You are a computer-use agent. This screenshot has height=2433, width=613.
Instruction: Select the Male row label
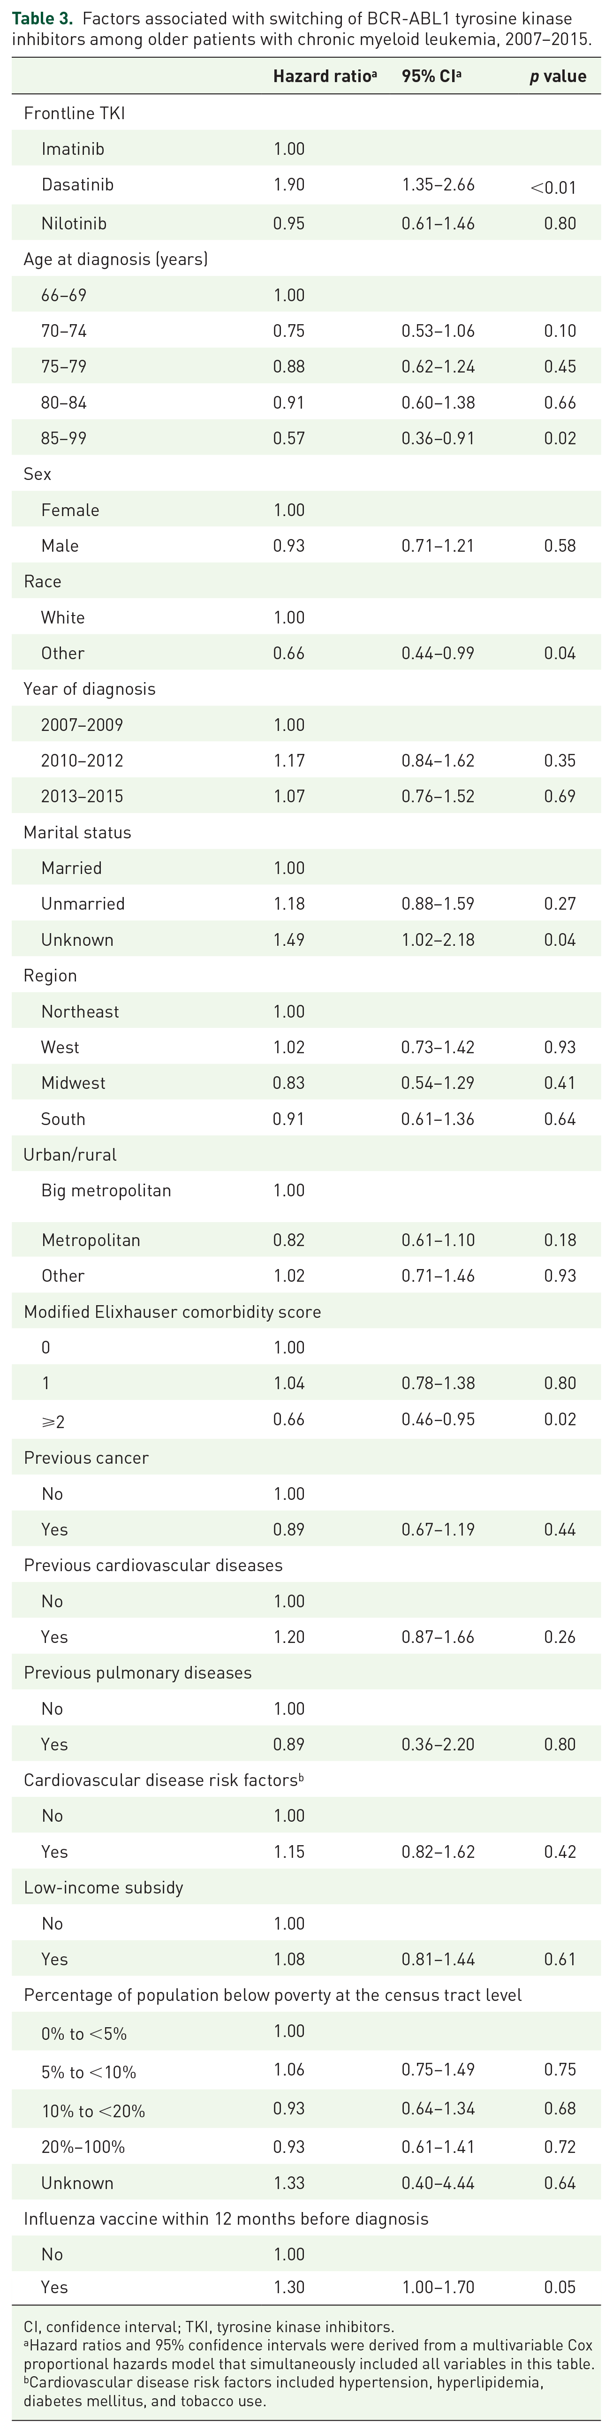pyautogui.click(x=60, y=546)
